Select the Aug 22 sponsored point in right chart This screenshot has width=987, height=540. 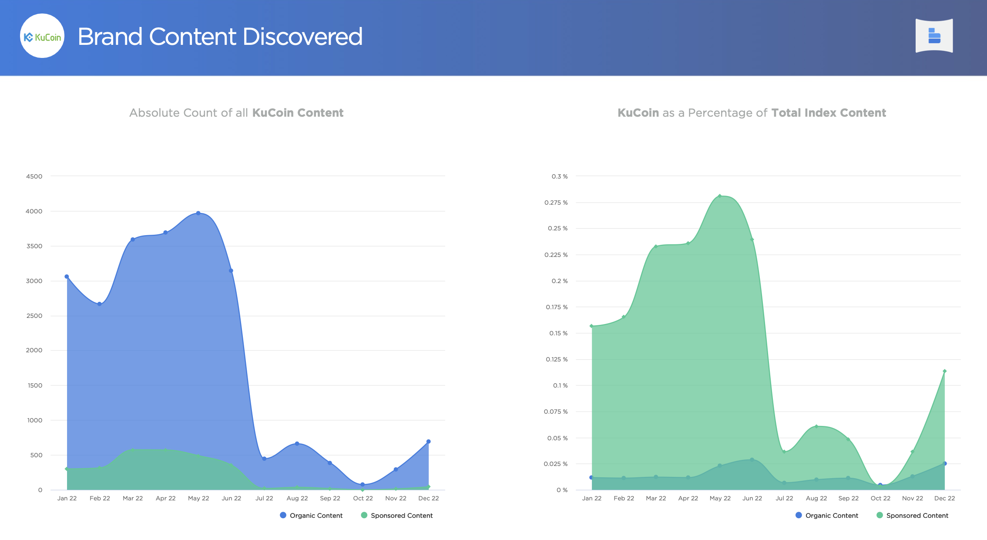816,426
